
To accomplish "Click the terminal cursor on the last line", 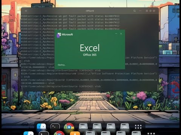I will [x=22, y=89].
